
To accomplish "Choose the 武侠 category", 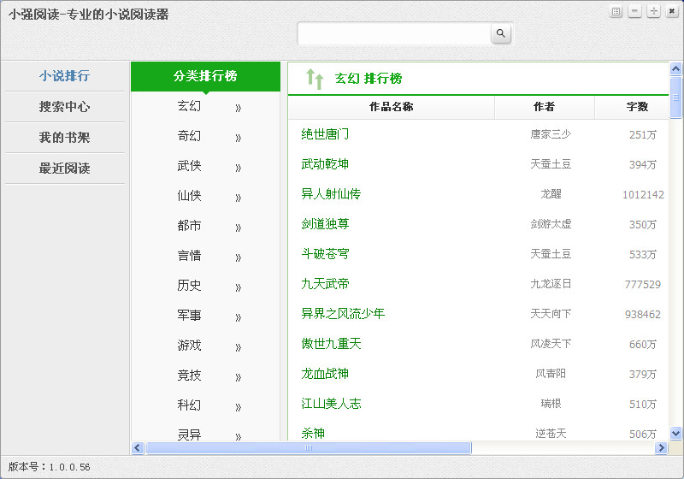I will point(189,166).
